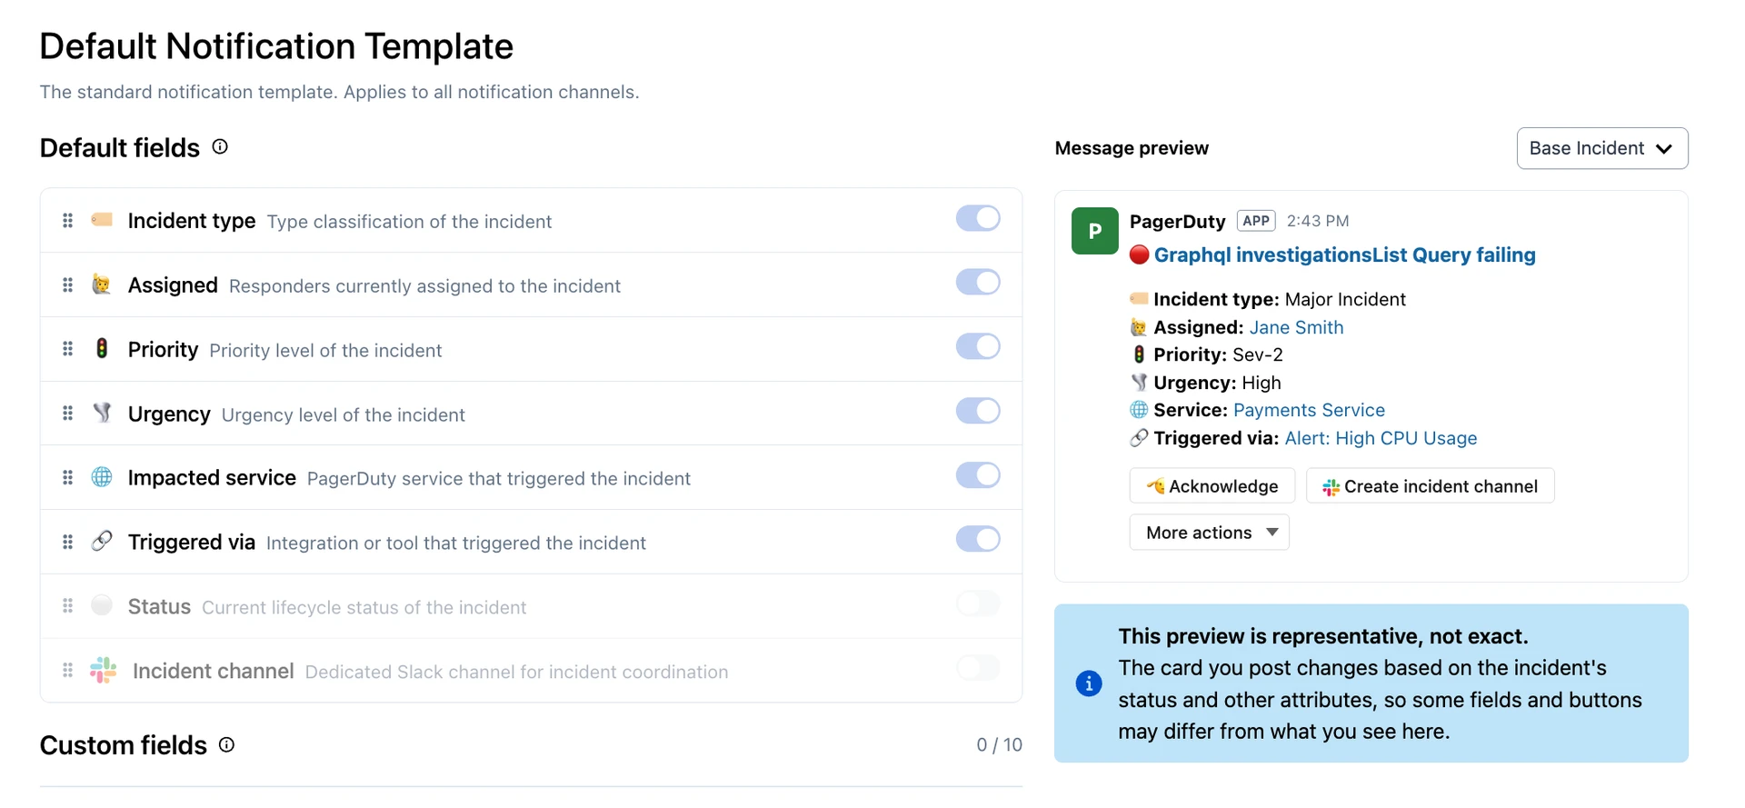Screen dimensions: 1745x808
Task: Click the urgency icon beside Urgency field
Action: (102, 413)
